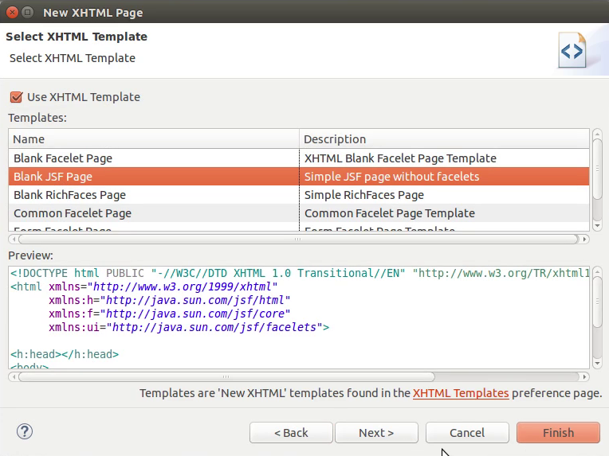Select the Blank JSF Page row
This screenshot has height=456, width=609.
tap(299, 177)
